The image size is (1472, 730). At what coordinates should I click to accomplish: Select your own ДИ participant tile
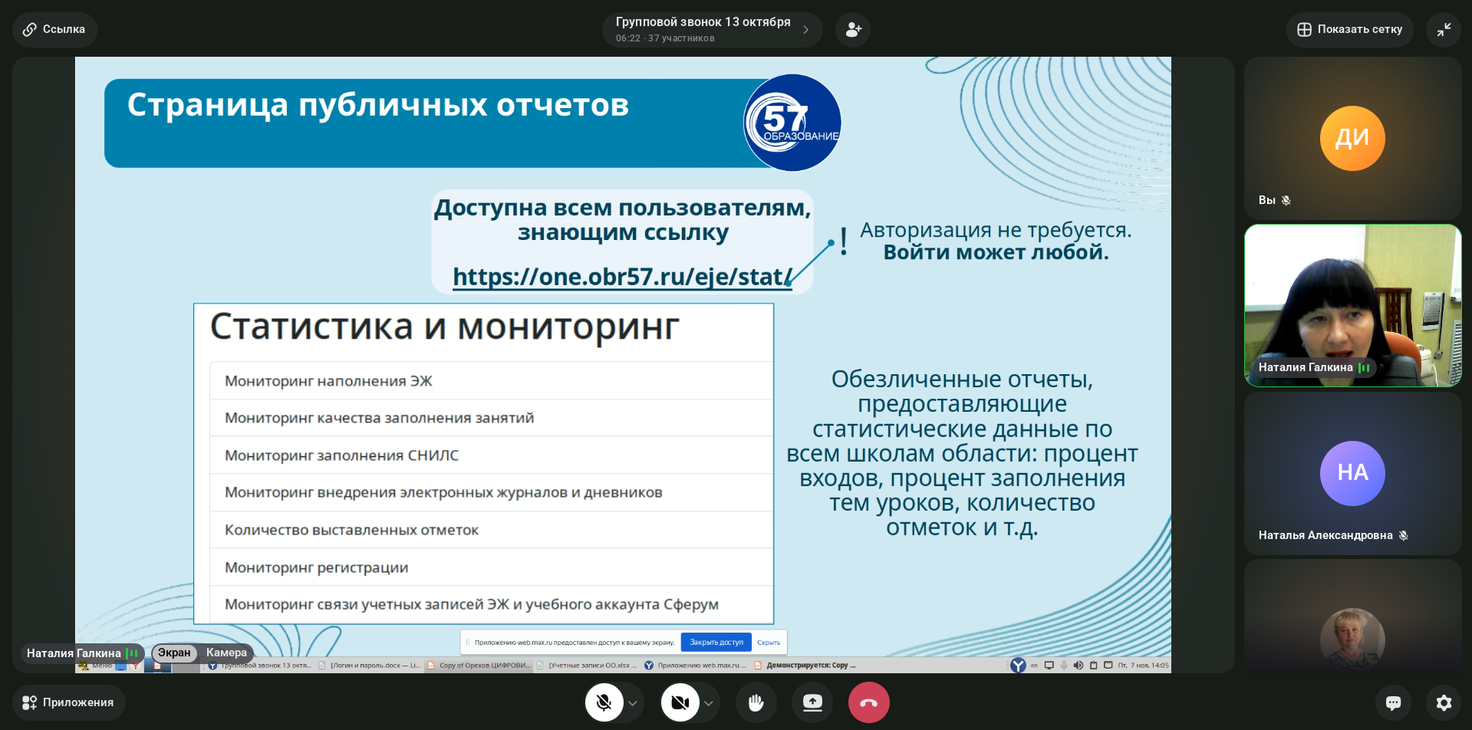pyautogui.click(x=1352, y=138)
